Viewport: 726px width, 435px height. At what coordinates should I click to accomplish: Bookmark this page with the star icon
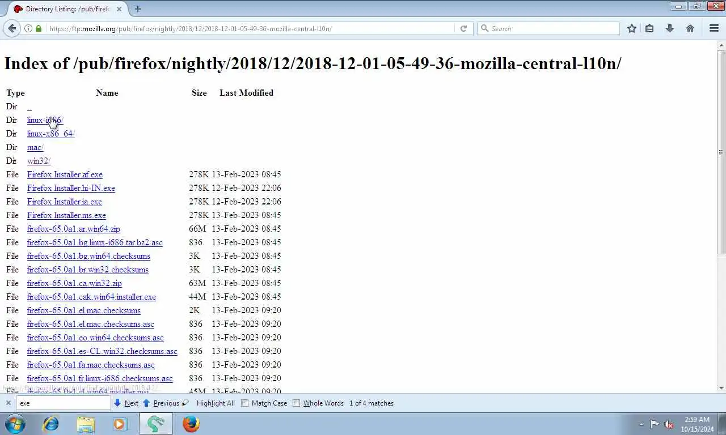(x=632, y=28)
